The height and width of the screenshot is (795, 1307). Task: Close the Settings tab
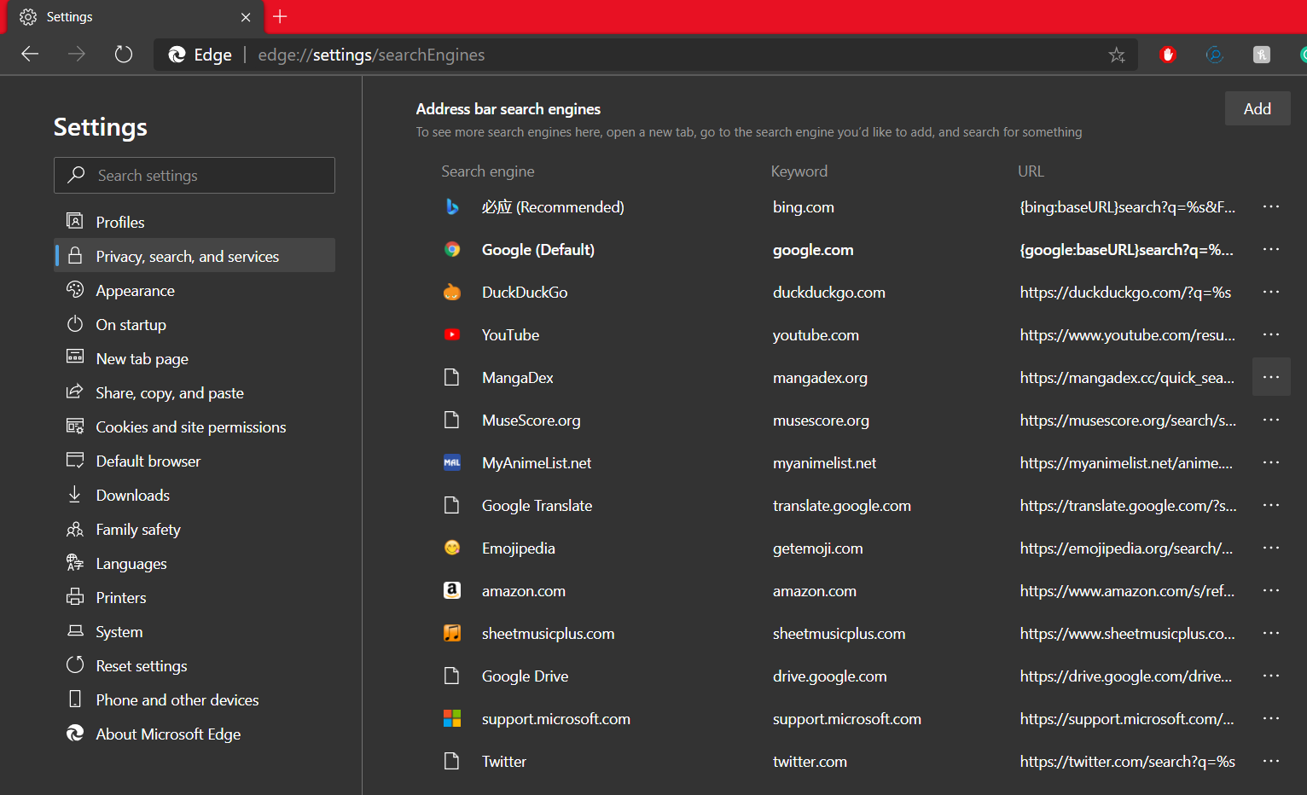[246, 17]
